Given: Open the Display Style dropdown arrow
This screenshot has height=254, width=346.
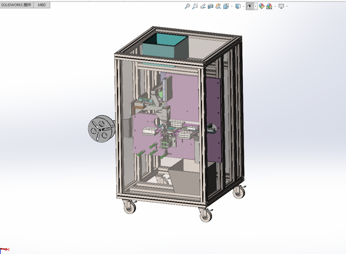Looking at the screenshot, I should click(x=244, y=7).
